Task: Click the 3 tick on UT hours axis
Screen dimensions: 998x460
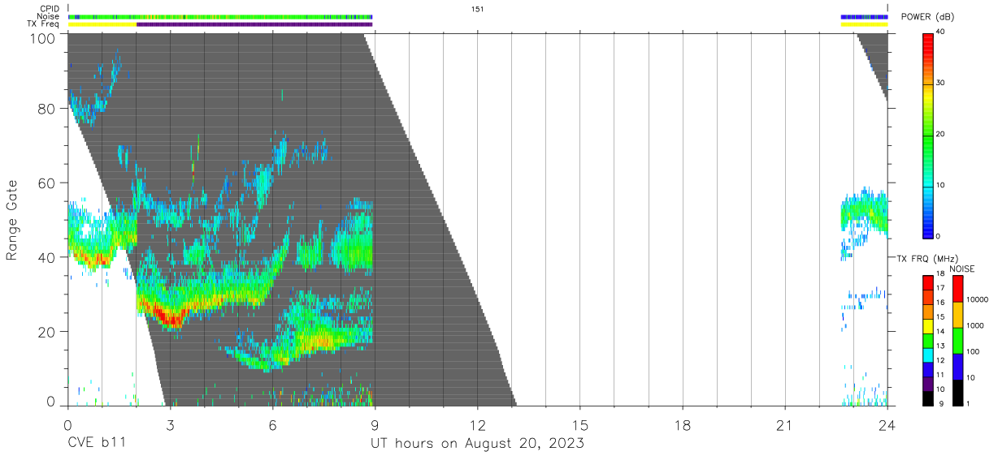Action: point(170,425)
